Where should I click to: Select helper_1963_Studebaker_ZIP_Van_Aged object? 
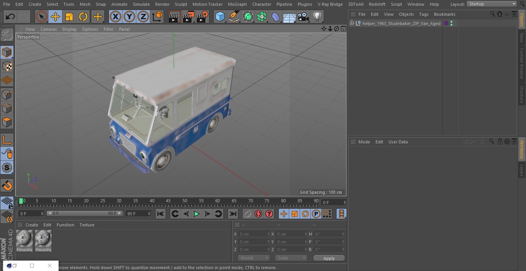pyautogui.click(x=401, y=23)
